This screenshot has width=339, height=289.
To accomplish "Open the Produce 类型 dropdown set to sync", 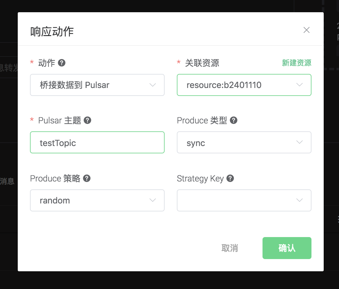I will tap(244, 142).
